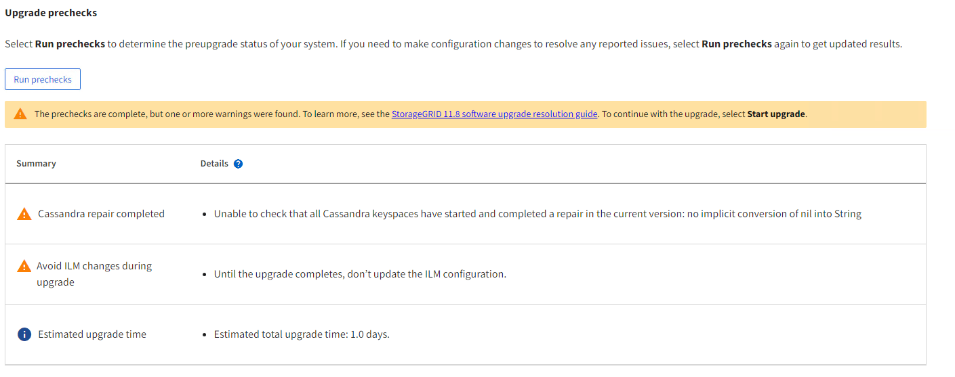This screenshot has width=955, height=377.
Task: Click the 'Upgrade prechecks' heading
Action: (51, 13)
